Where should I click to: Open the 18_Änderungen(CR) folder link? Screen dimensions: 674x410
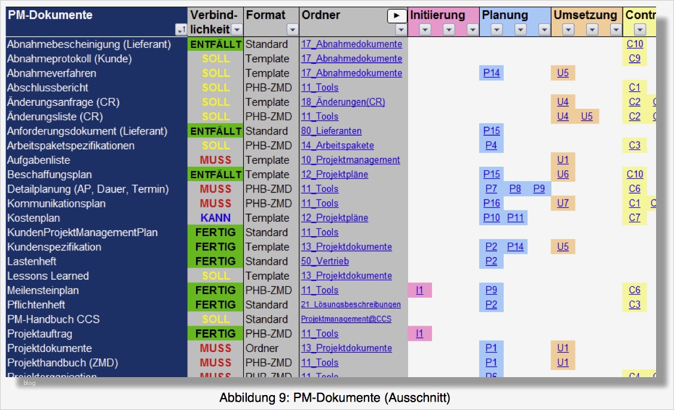(343, 102)
